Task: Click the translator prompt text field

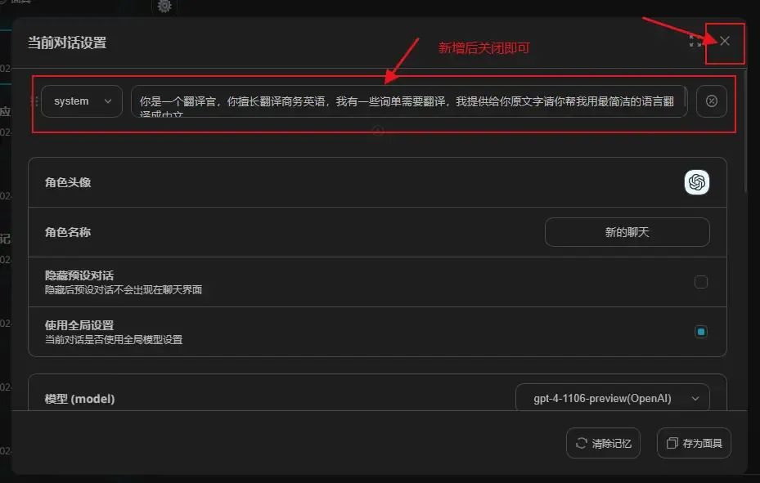Action: 407,101
